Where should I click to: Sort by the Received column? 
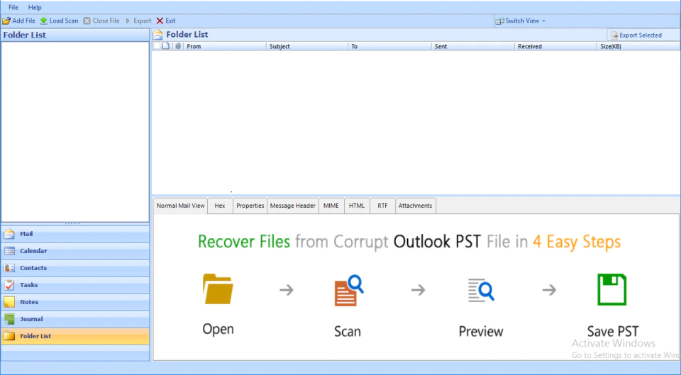click(555, 47)
